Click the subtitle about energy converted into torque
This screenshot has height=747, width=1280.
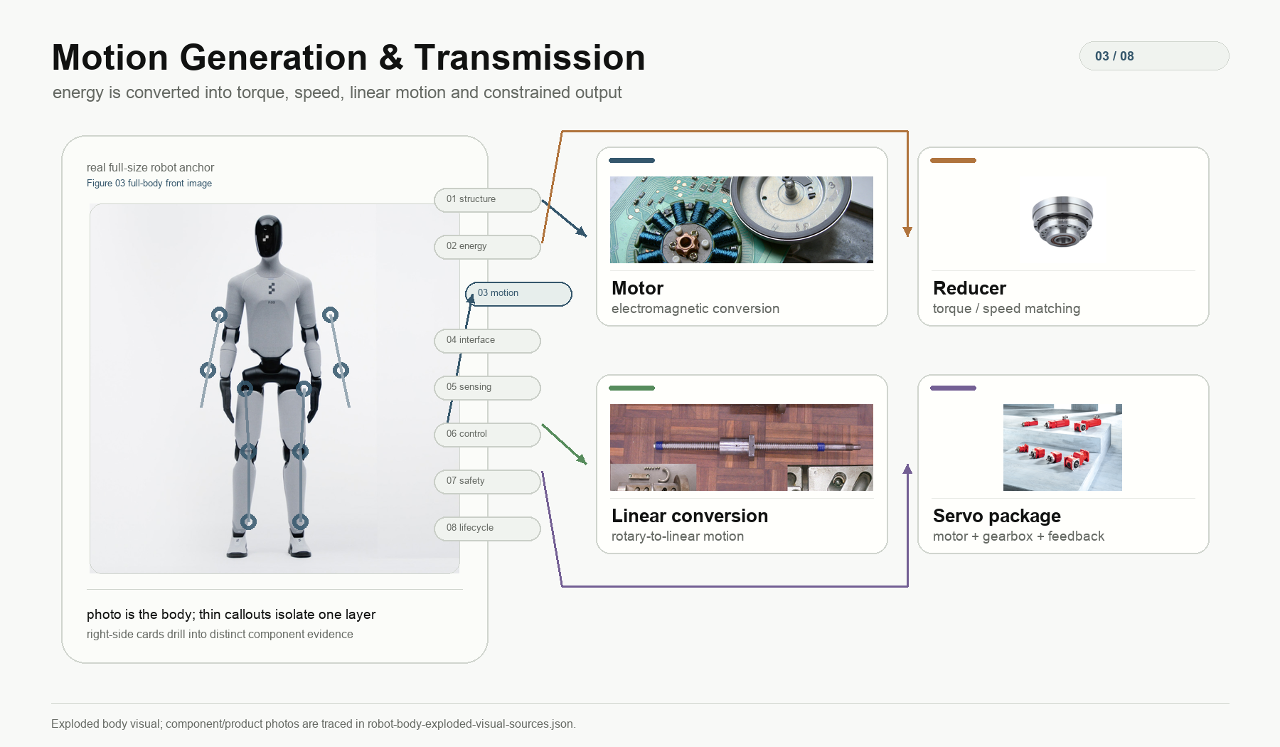click(x=337, y=93)
